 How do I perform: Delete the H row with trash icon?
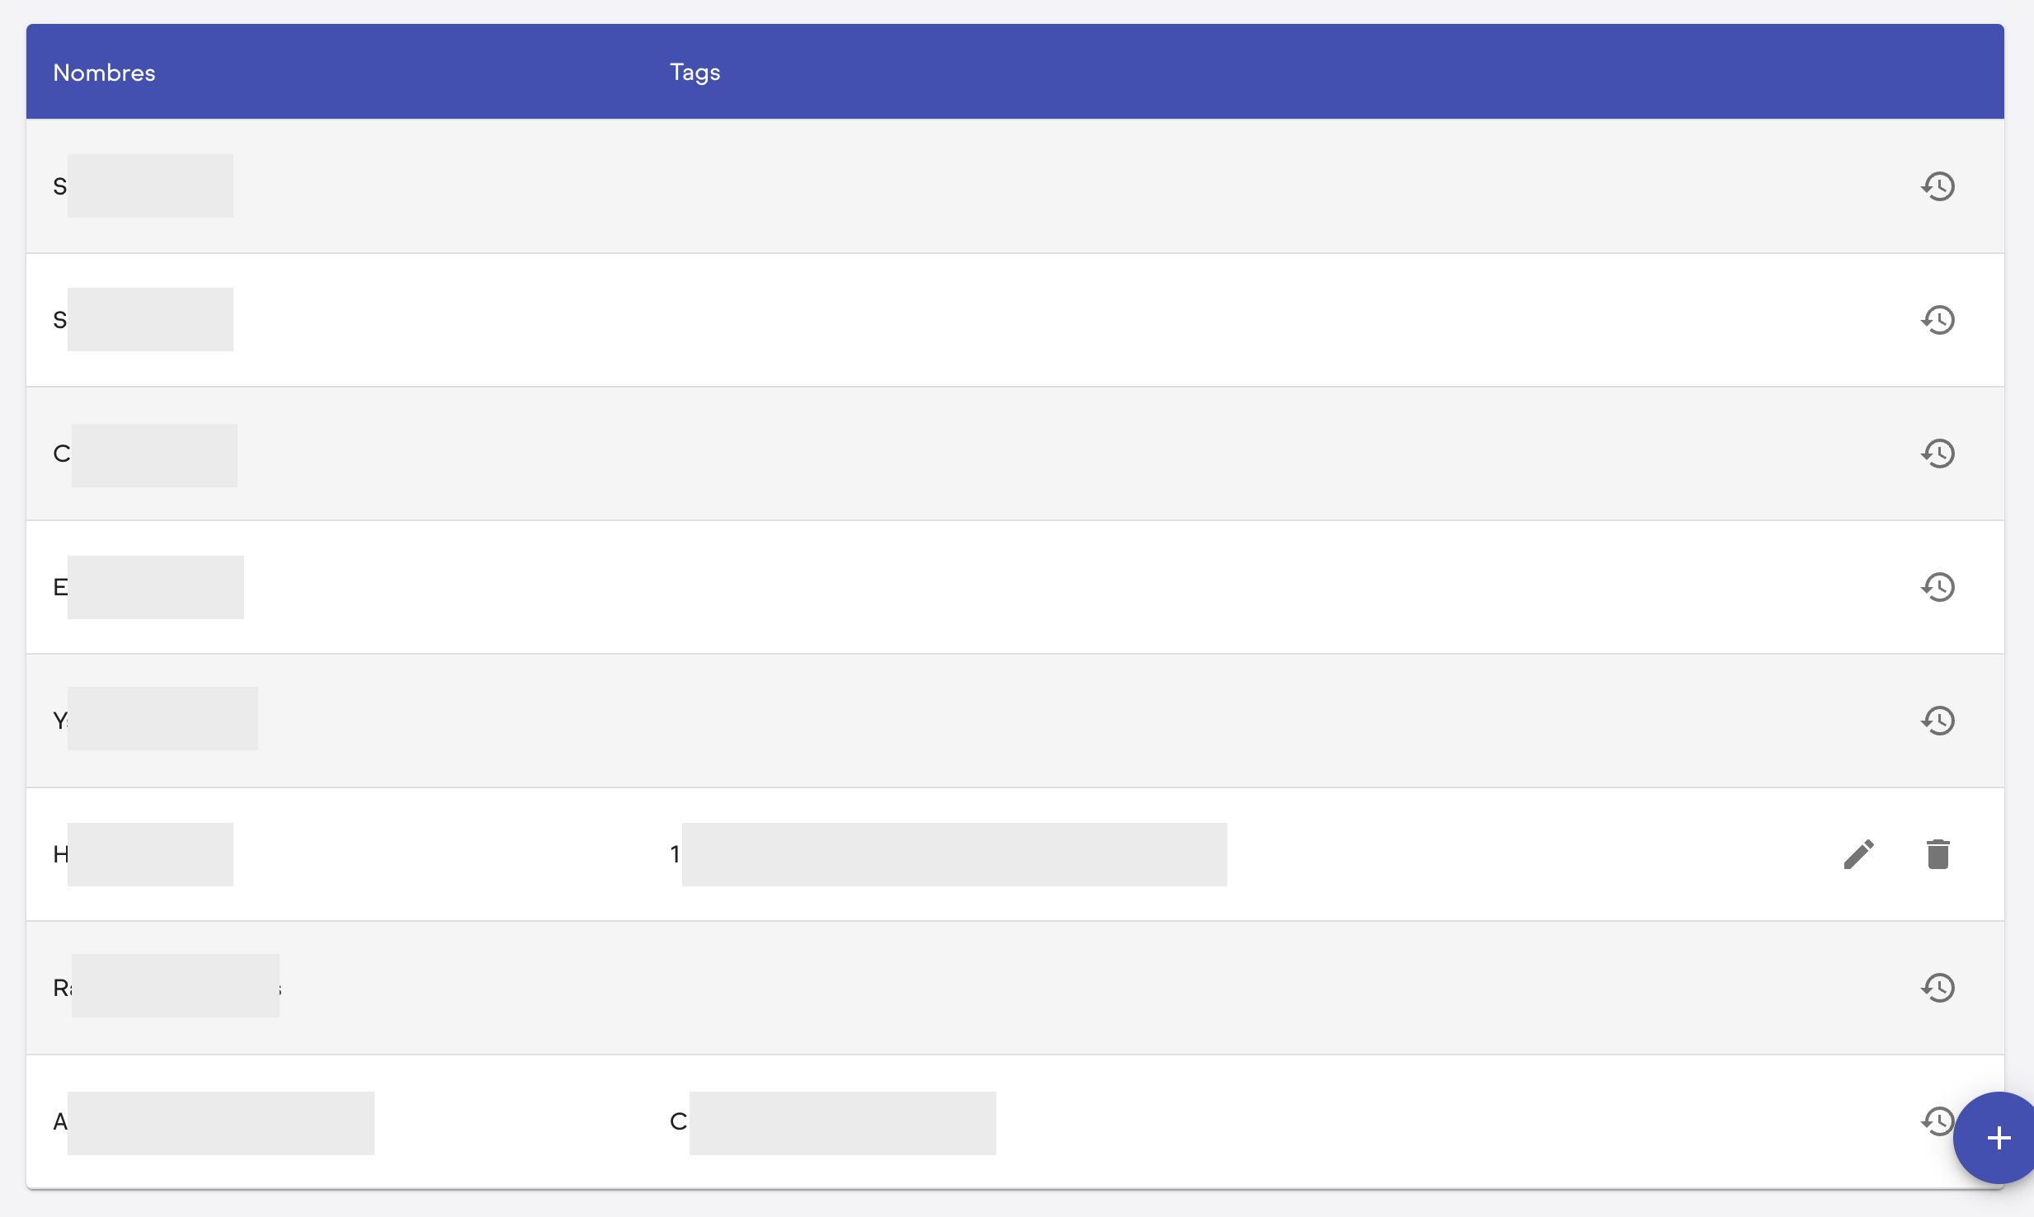[x=1937, y=854]
